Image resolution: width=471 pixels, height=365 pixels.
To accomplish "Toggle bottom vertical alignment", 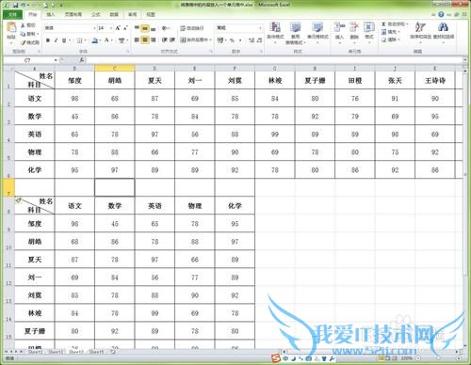I will tap(153, 28).
